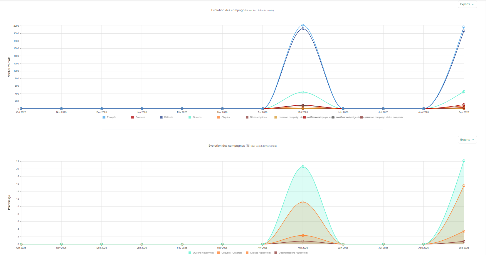Click the Ouverts point at Sep 2026 in top chart
Screen dimensions: 486x255
click(464, 92)
